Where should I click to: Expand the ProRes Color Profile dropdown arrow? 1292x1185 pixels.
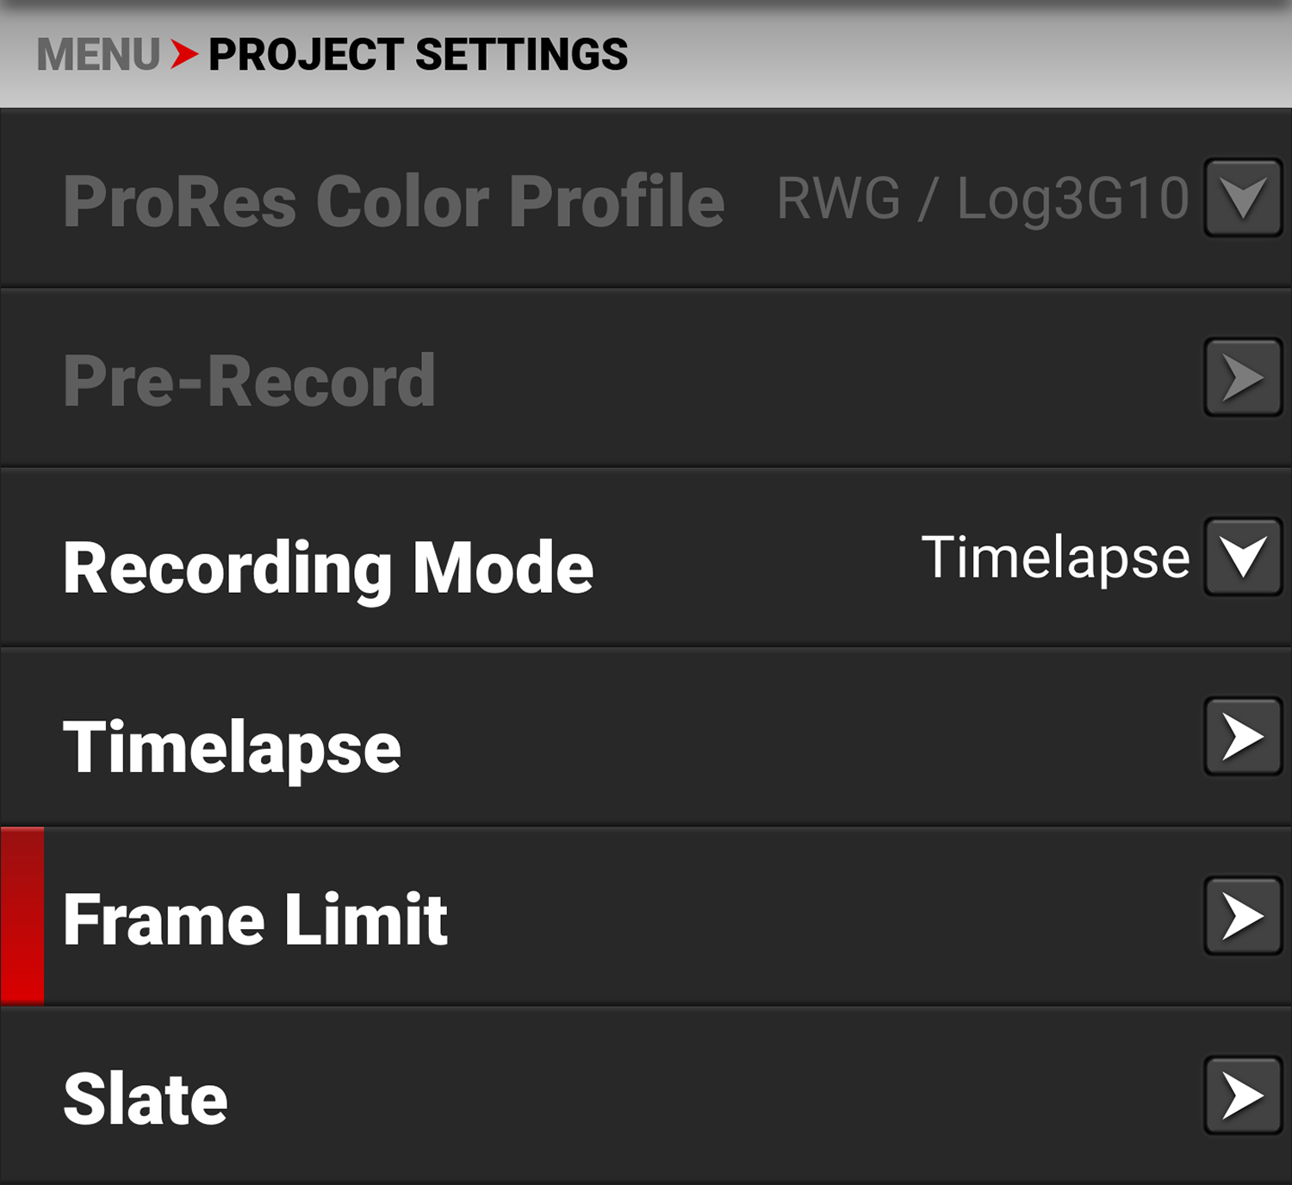[x=1243, y=198]
